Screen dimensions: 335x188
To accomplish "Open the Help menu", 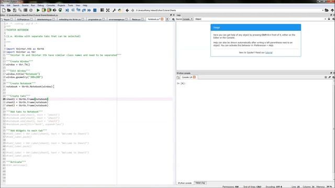I will [x=85, y=5].
